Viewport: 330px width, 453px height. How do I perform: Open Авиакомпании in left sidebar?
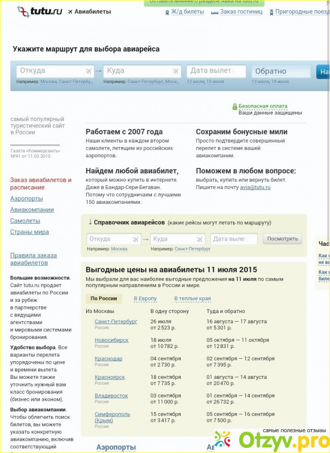[32, 210]
